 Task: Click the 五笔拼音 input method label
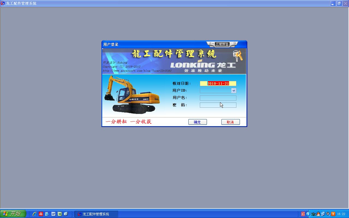(222, 44)
